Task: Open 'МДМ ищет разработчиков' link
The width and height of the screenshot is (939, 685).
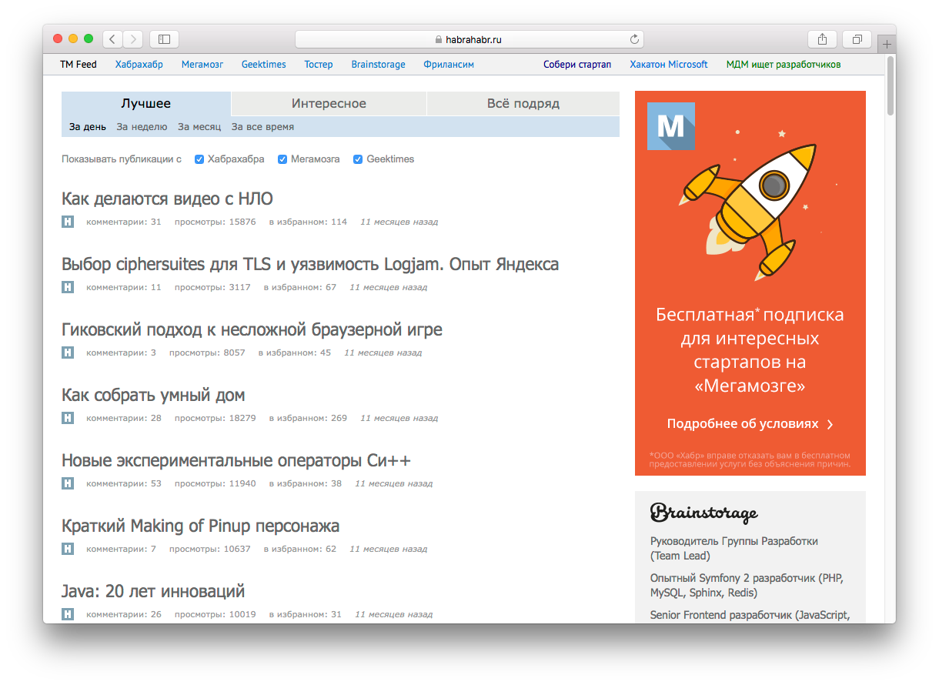Action: coord(784,65)
